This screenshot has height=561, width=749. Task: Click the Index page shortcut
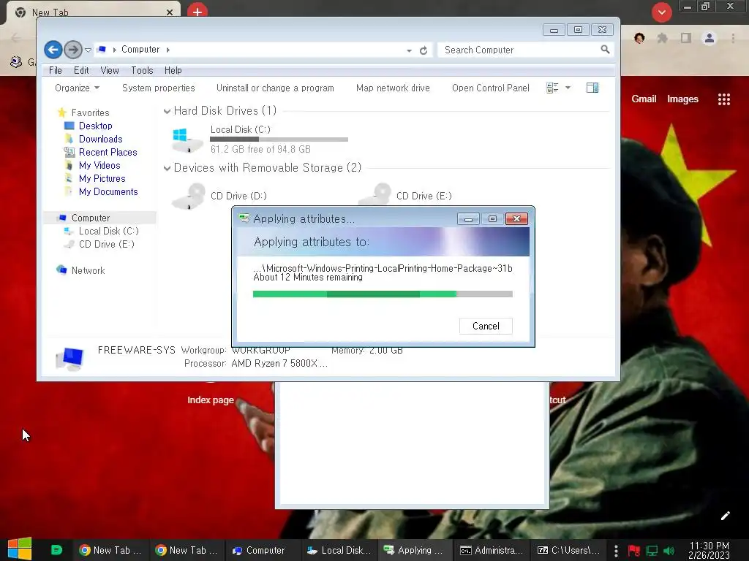[x=210, y=400]
